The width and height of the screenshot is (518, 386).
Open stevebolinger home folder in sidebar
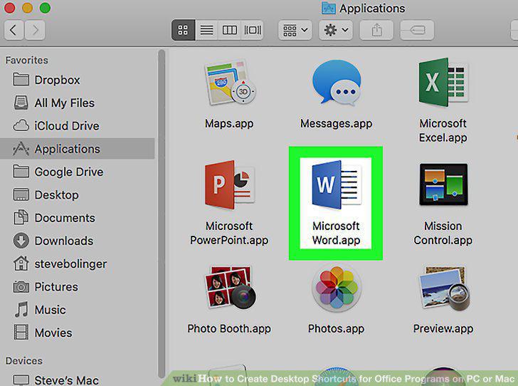78,264
